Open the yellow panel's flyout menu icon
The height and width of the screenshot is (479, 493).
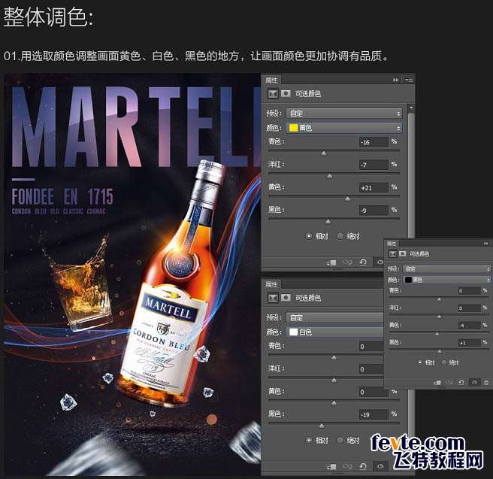(x=409, y=80)
